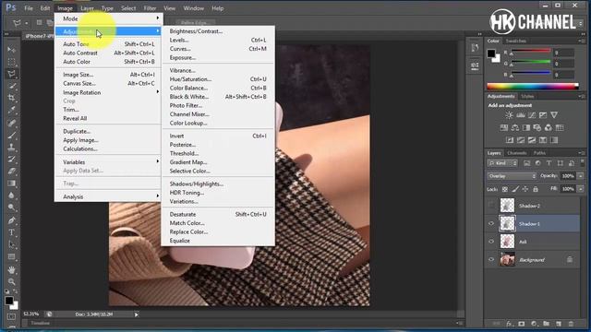Switch to the Channels tab
The width and height of the screenshot is (591, 332).
tap(516, 153)
